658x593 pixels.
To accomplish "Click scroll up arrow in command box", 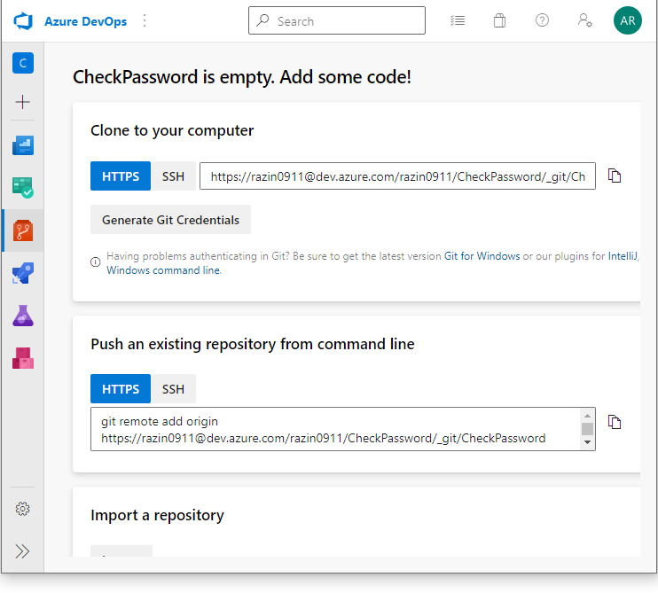I will tap(587, 416).
